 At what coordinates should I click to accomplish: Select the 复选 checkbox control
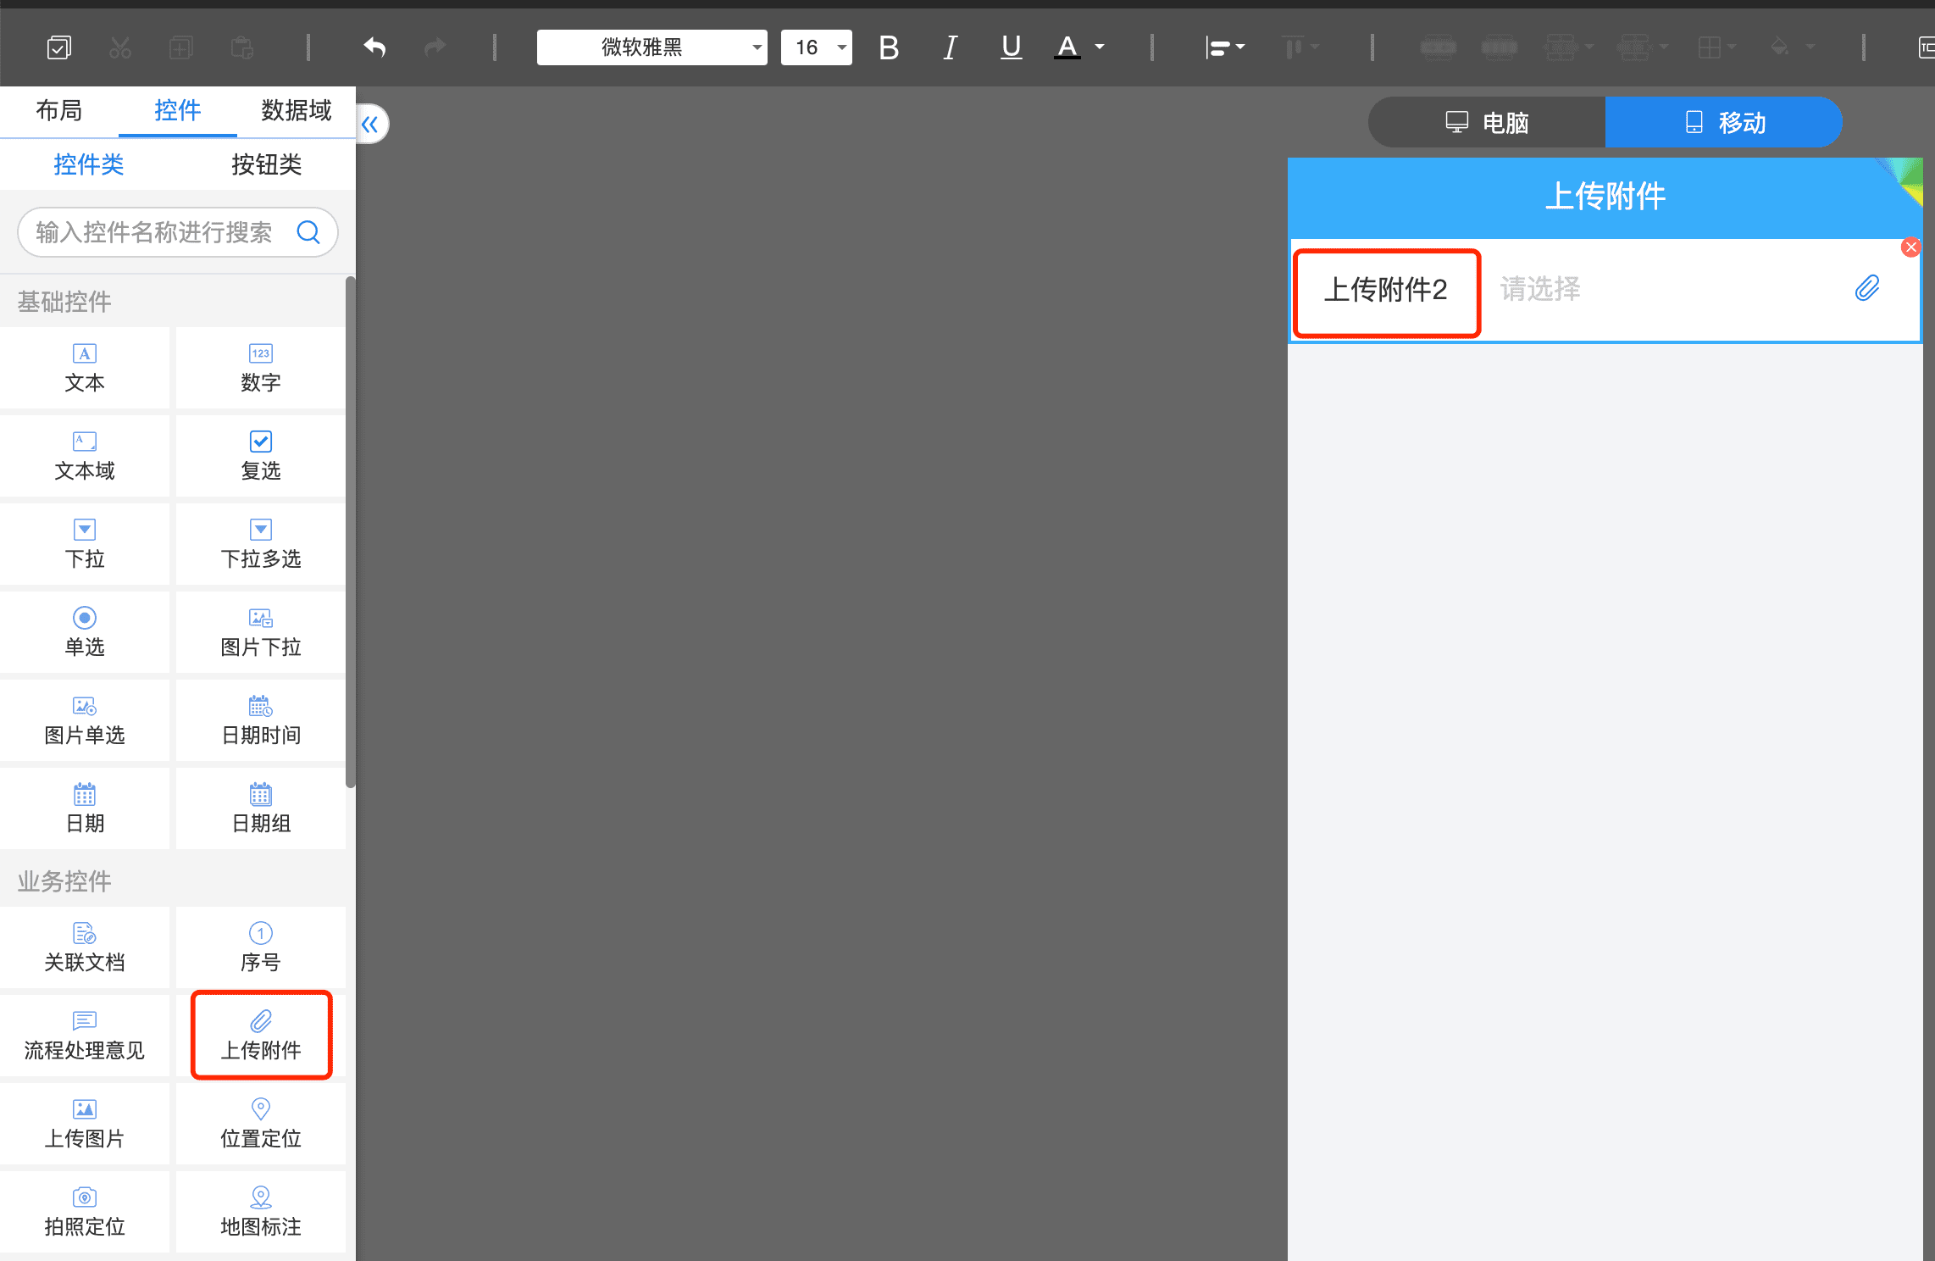tap(261, 457)
